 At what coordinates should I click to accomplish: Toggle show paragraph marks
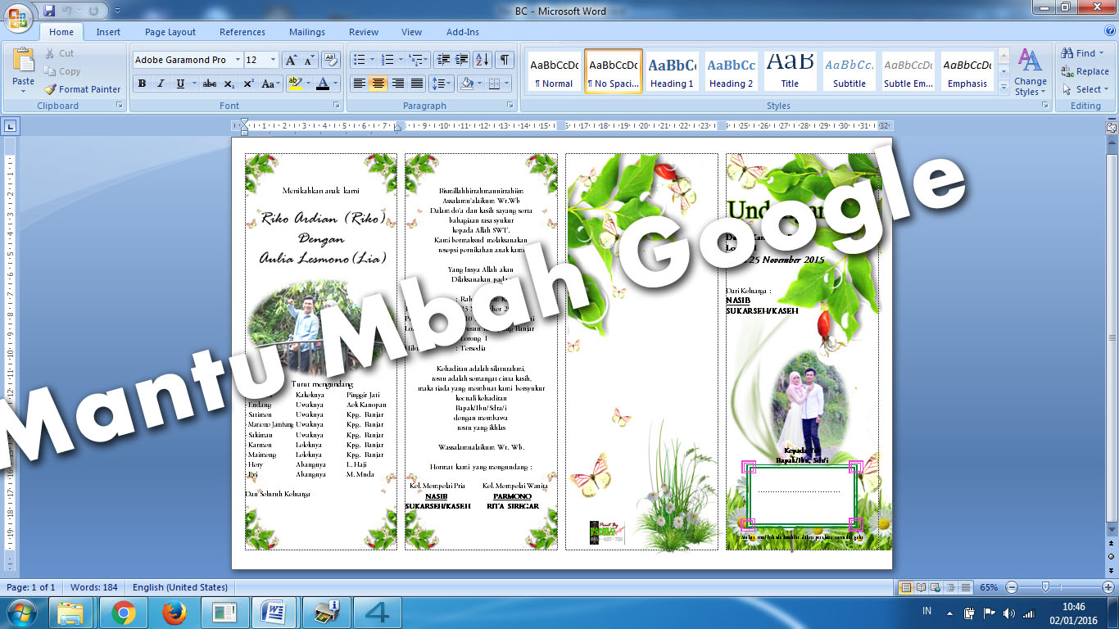tap(505, 60)
